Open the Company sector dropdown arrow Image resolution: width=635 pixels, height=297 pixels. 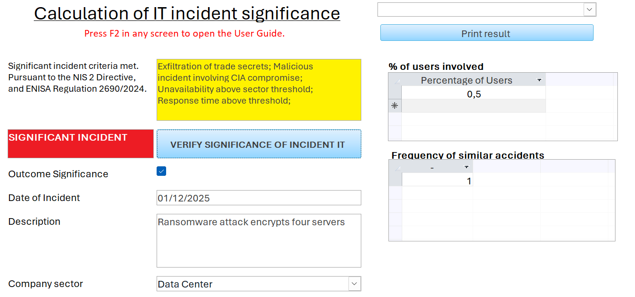coord(354,284)
